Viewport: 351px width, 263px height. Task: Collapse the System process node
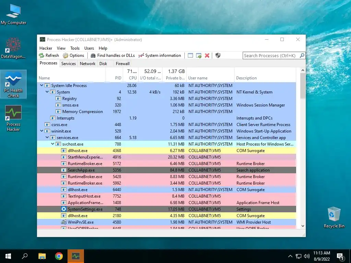click(x=47, y=92)
